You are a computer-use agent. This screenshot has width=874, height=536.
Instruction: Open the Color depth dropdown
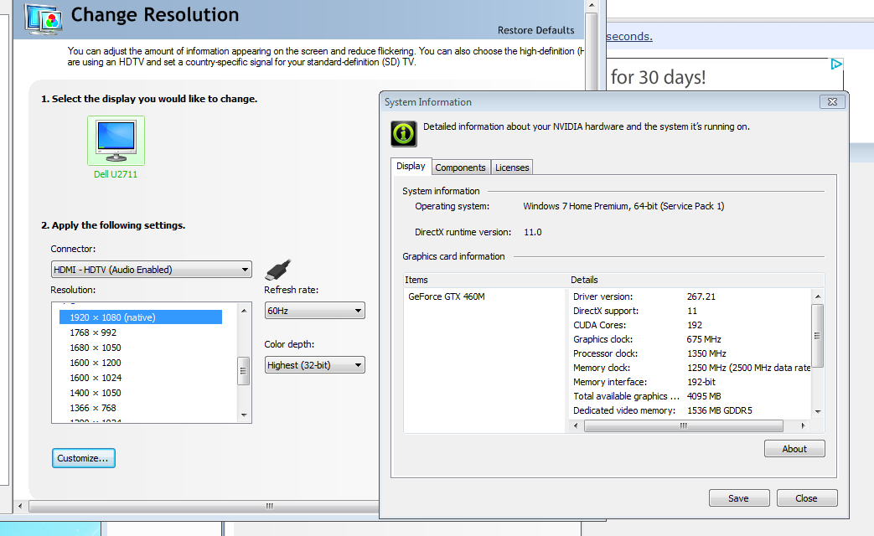point(314,365)
